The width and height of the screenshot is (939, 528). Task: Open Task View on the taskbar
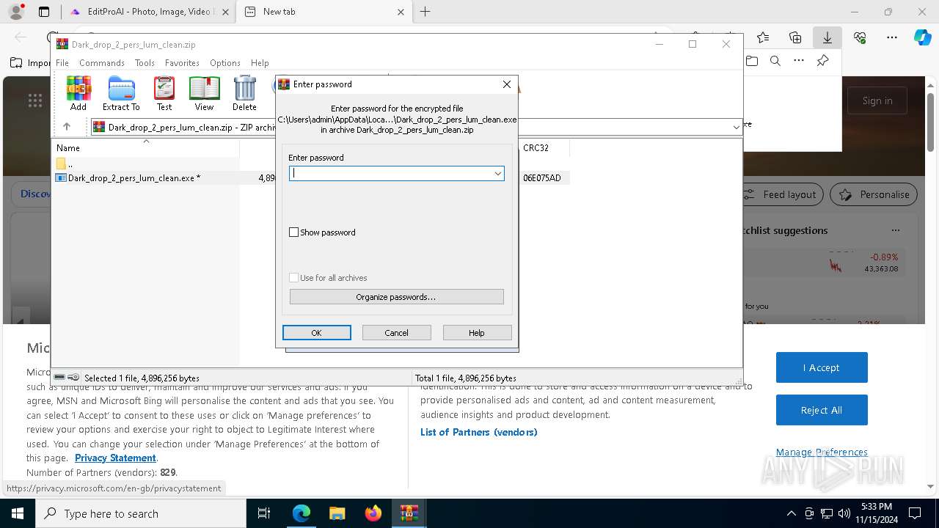tap(265, 513)
